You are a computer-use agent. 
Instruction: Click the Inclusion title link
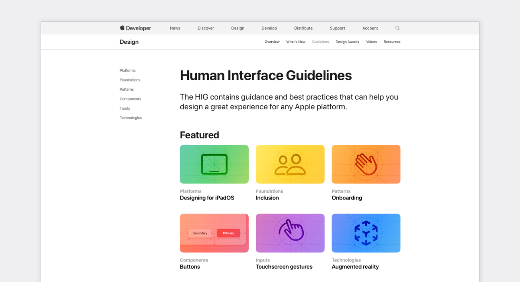coord(267,198)
